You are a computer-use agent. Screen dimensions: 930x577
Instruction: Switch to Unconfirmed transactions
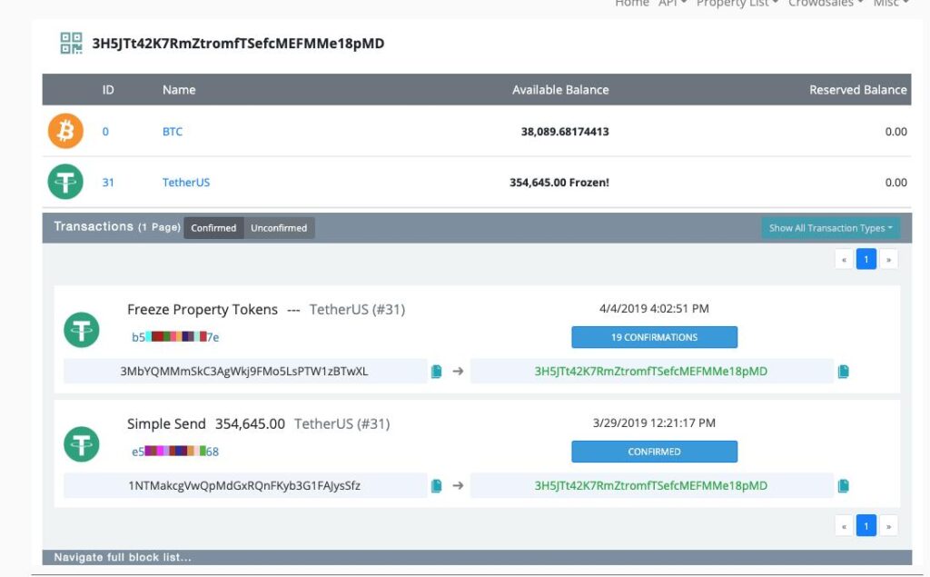[x=279, y=228]
